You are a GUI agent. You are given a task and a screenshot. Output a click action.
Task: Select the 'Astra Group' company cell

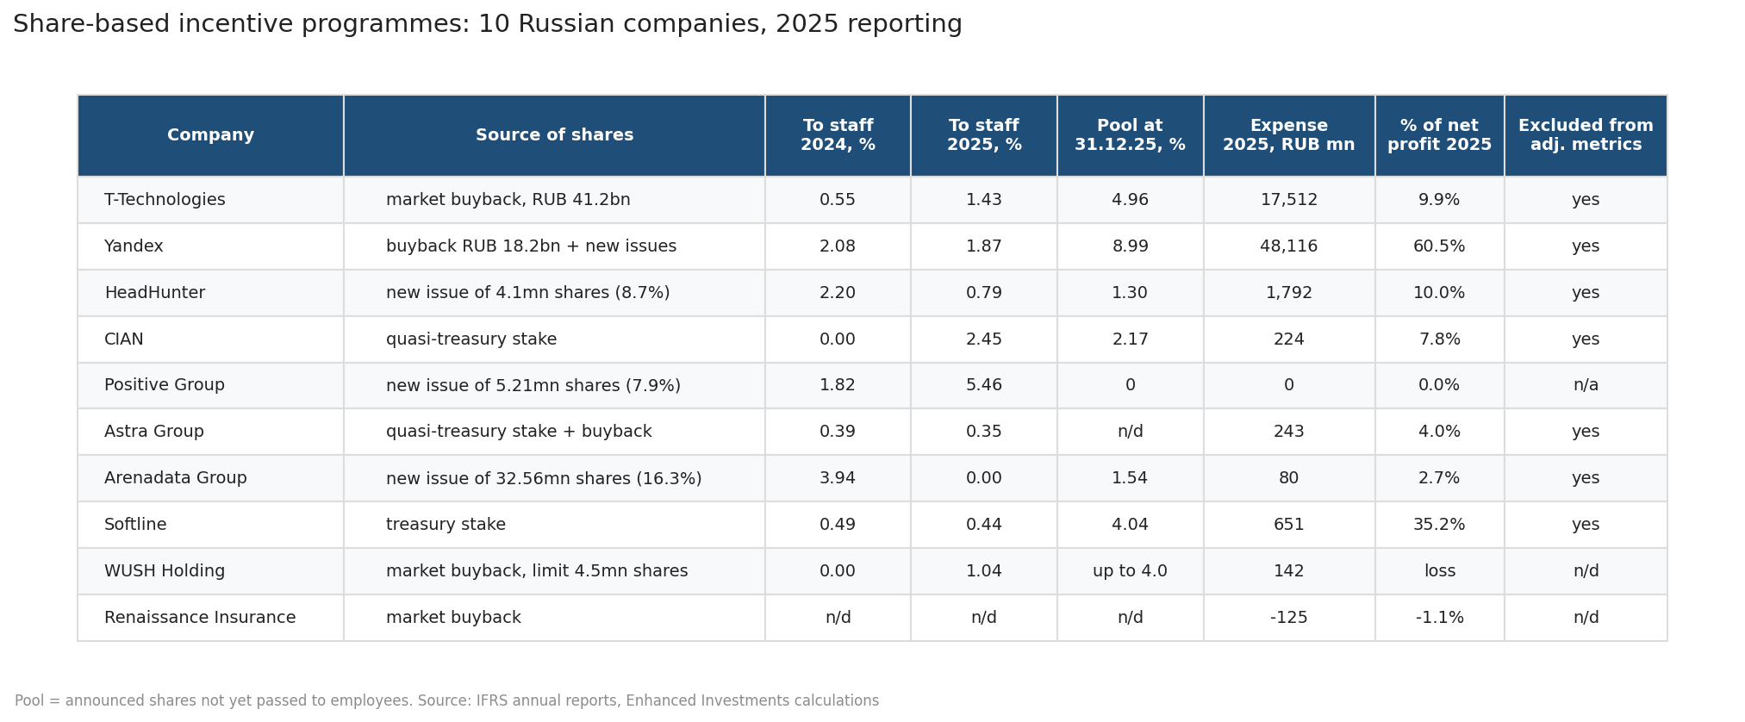(x=210, y=432)
